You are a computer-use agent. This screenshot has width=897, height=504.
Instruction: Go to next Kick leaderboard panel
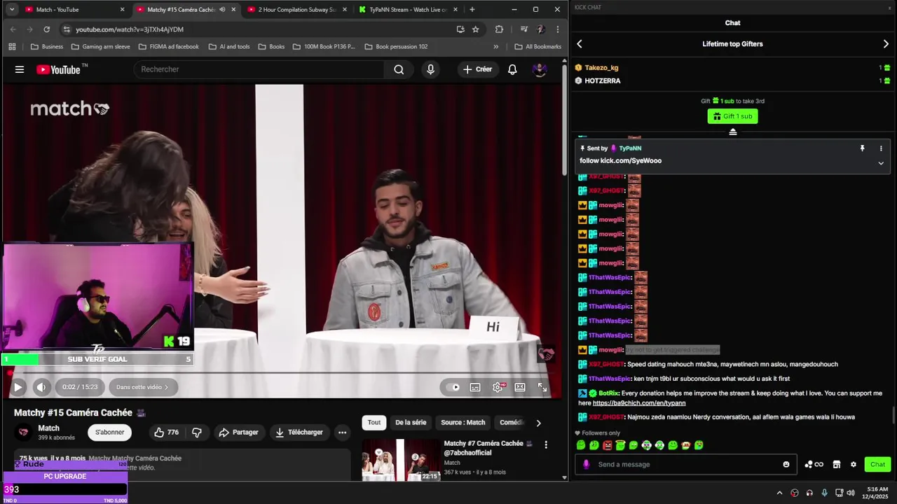886,44
